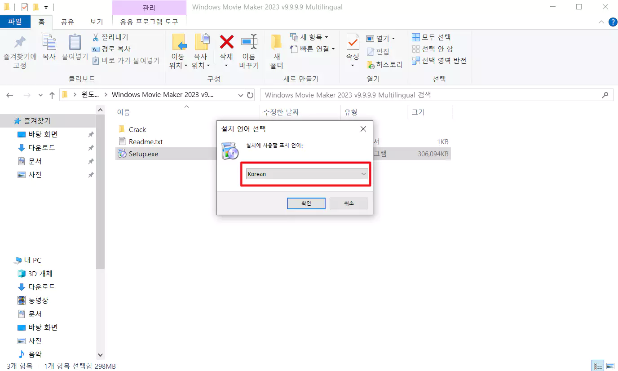Click the Copy (복사) ribbon icon
The height and width of the screenshot is (371, 618).
49,43
